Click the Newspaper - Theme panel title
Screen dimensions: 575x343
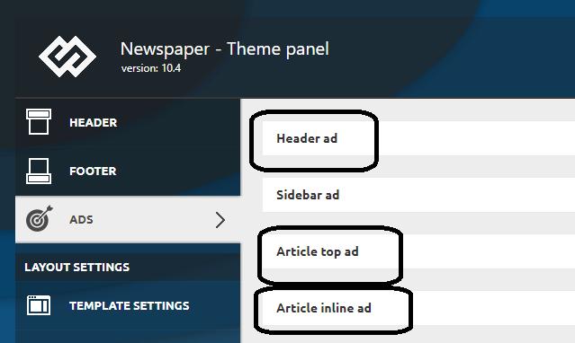(x=225, y=49)
